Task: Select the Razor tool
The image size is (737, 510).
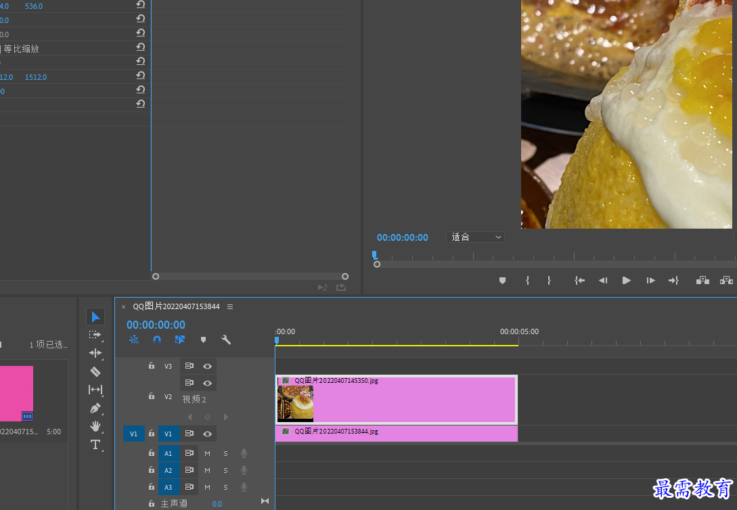Action: click(95, 372)
